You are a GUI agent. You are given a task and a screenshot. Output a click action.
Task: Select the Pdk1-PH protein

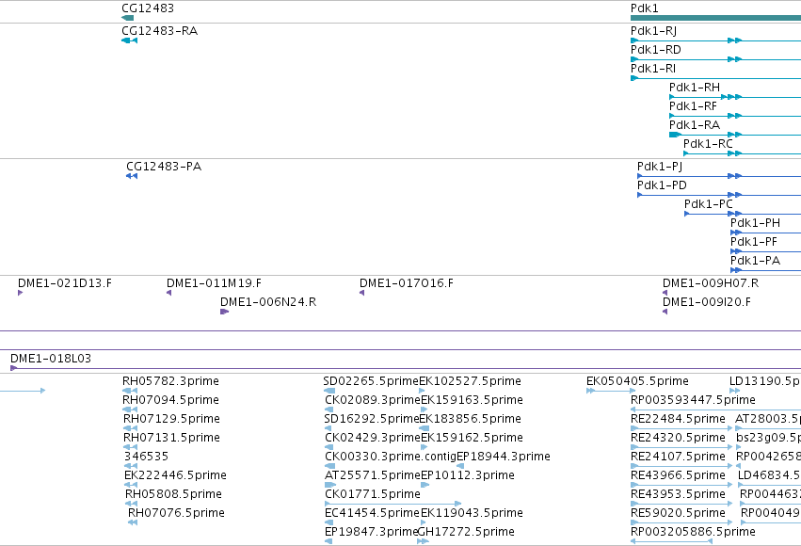pyautogui.click(x=755, y=223)
